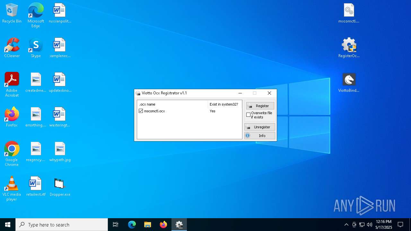Viewport: 411px width, 231px height.
Task: Select the Microsoft Edge desktop shortcut
Action: [36, 15]
